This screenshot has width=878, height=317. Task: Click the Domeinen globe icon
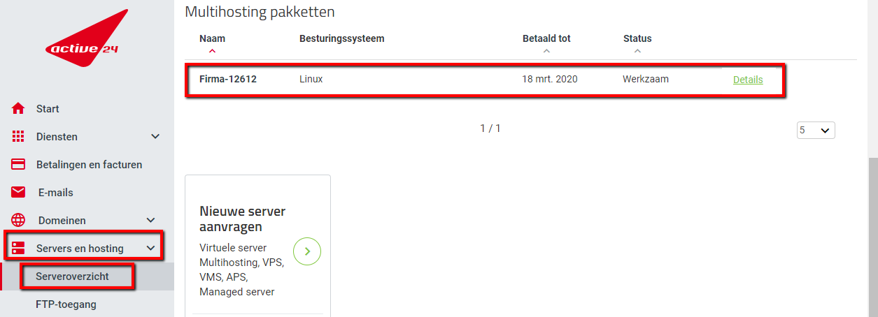(18, 221)
